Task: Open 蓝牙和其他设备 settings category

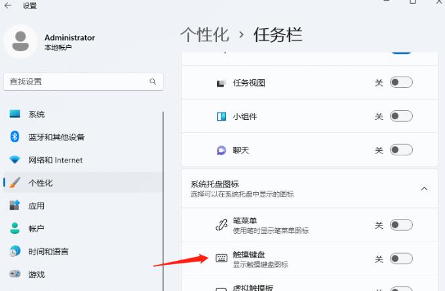Action: 83,137
